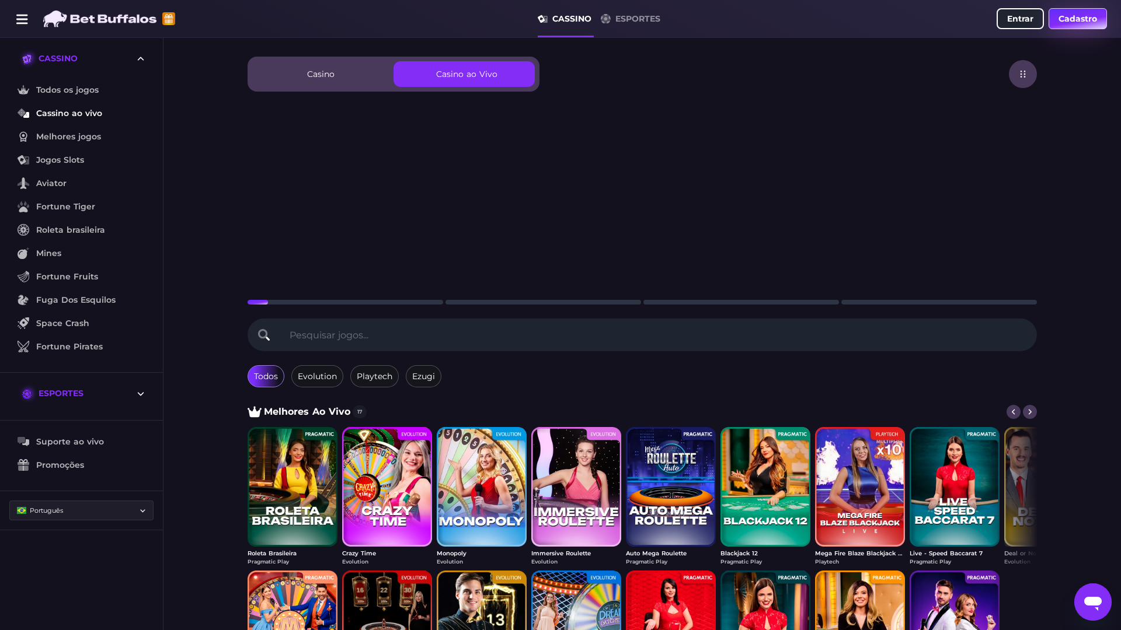Open the ESPORTES top navigation tab
The height and width of the screenshot is (630, 1121).
coord(631,19)
